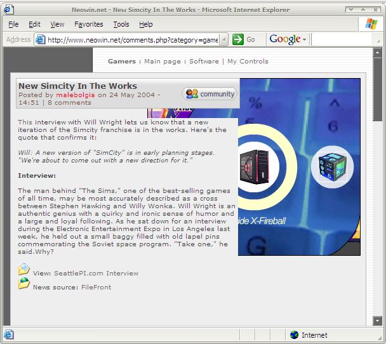The height and width of the screenshot is (344, 386).
Task: Click the Internet zone globe icon
Action: point(294,334)
